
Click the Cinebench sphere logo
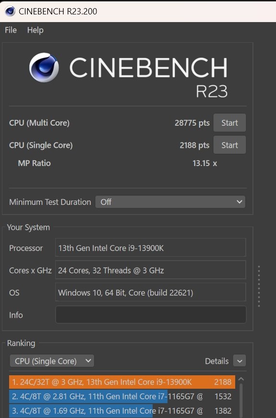coord(44,67)
